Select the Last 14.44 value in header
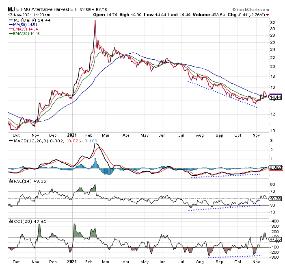Viewport: 285px width, 268px height. (179, 15)
